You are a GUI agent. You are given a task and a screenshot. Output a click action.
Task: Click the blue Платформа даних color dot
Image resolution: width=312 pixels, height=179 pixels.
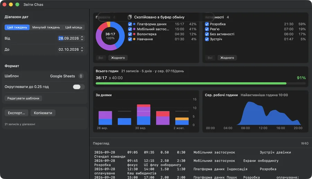[x=134, y=24]
